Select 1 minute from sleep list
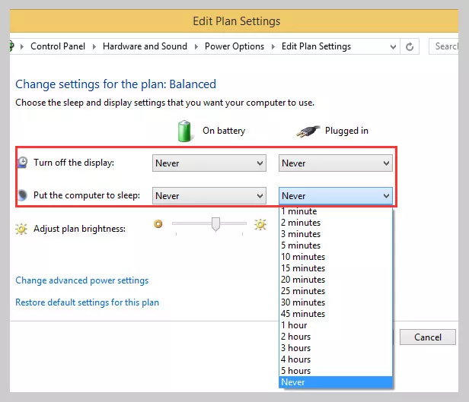This screenshot has height=402, width=469. (335, 211)
